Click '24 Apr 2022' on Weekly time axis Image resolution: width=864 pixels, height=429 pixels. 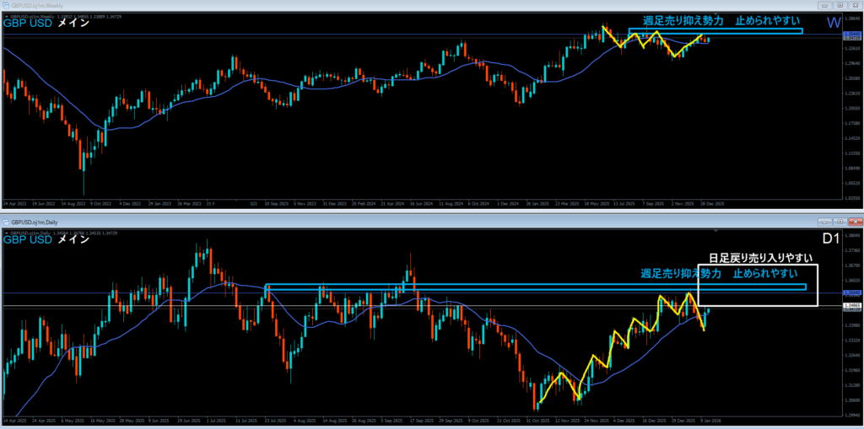coord(13,203)
